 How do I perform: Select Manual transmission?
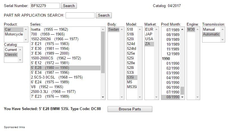(211, 29)
